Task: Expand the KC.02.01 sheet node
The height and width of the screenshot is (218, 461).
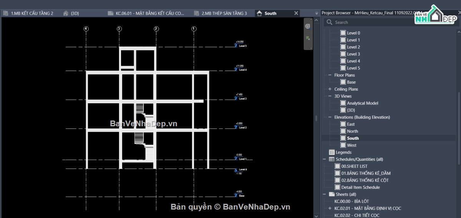Action: click(x=330, y=208)
